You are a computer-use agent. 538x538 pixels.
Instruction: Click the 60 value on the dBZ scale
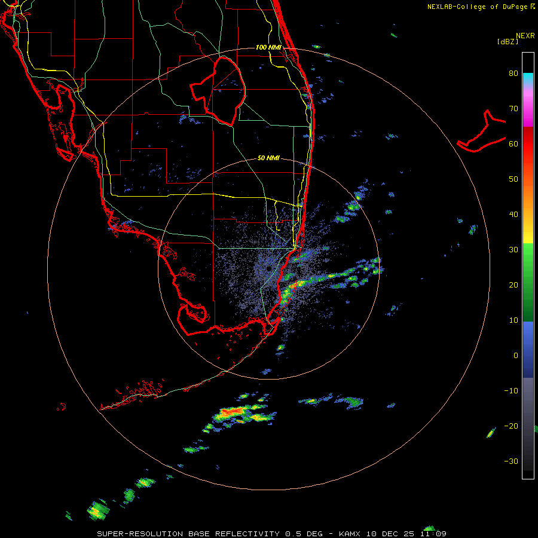click(513, 143)
